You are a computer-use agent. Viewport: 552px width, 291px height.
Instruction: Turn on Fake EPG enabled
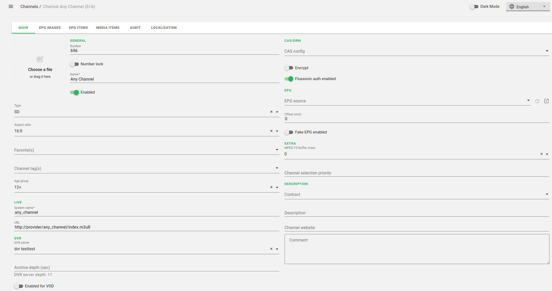tap(289, 132)
